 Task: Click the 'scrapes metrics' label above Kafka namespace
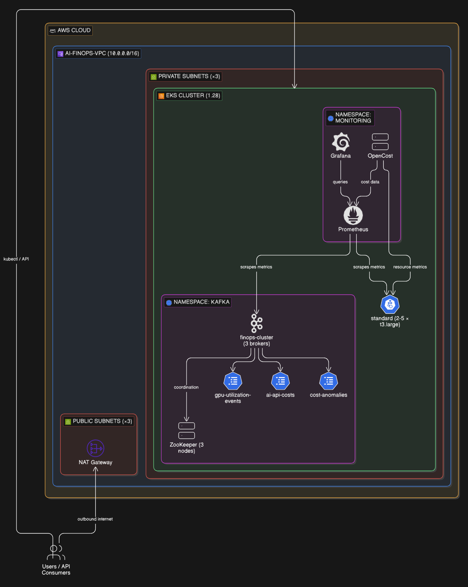(256, 267)
